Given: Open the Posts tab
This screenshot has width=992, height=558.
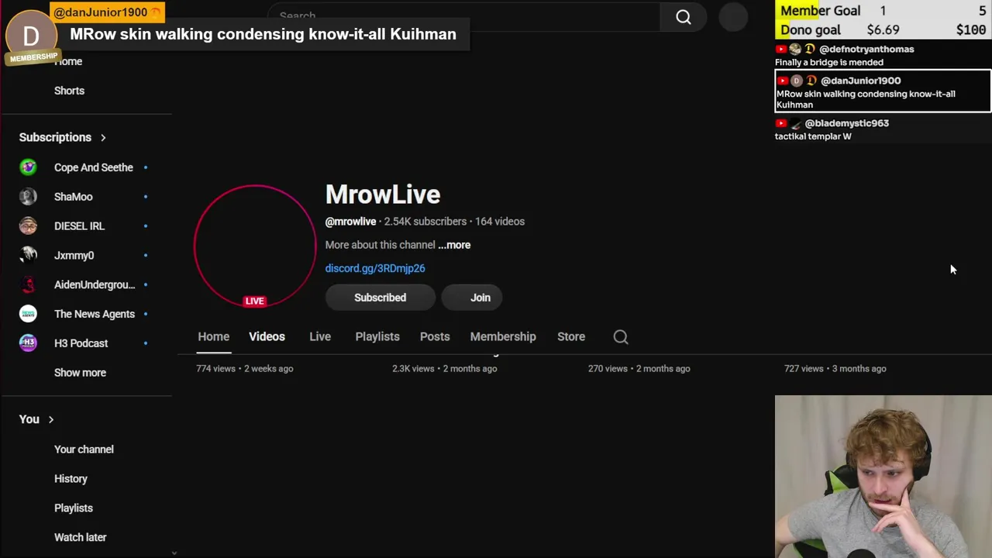Looking at the screenshot, I should [x=435, y=336].
